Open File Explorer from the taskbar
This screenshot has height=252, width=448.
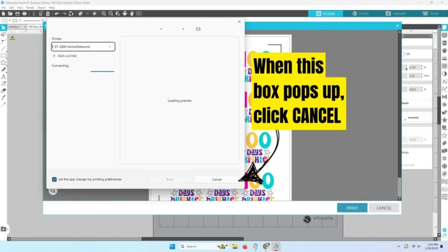[235, 246]
